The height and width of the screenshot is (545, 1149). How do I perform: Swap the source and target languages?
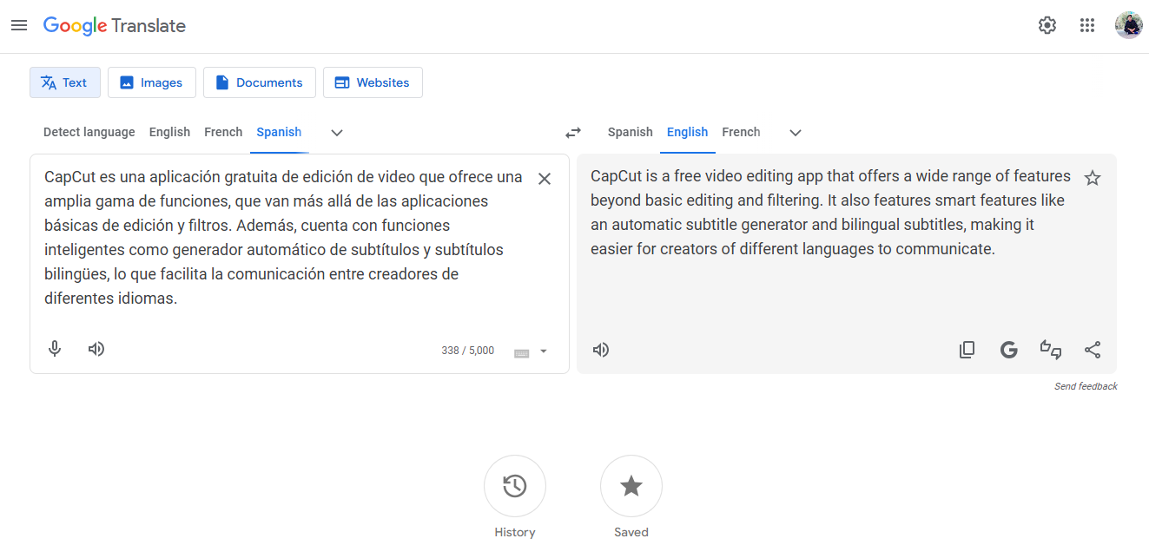572,132
